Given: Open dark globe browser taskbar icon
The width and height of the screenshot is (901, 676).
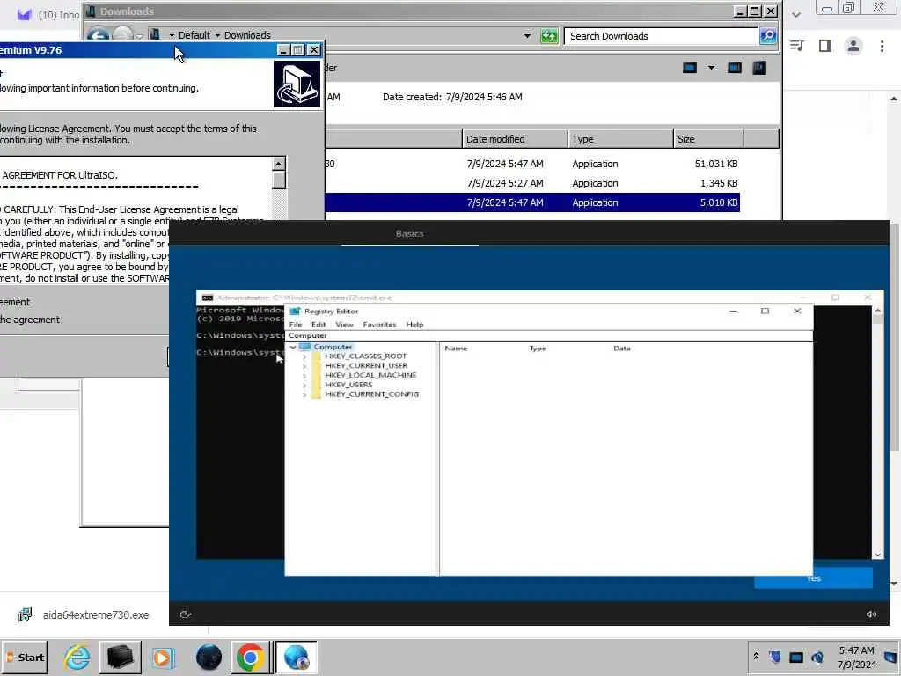Looking at the screenshot, I should coord(209,657).
